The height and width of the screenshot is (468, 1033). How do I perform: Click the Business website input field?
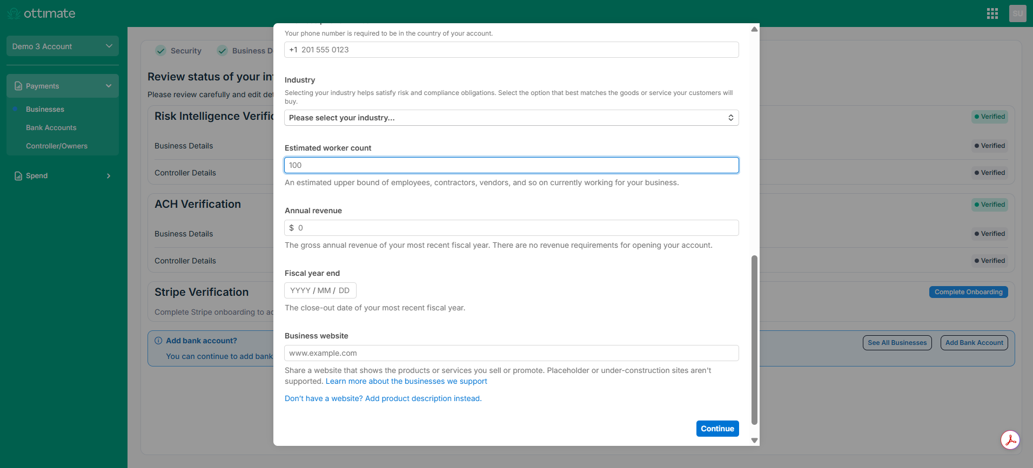coord(511,353)
